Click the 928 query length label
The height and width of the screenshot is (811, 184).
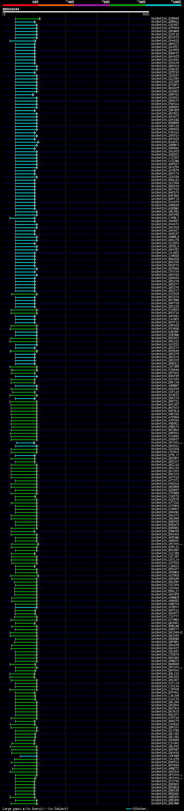tap(145, 14)
